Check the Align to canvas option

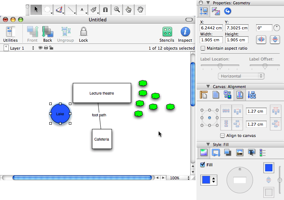click(222, 136)
